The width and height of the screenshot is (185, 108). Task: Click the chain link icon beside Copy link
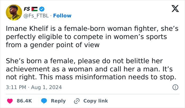pos(77,101)
